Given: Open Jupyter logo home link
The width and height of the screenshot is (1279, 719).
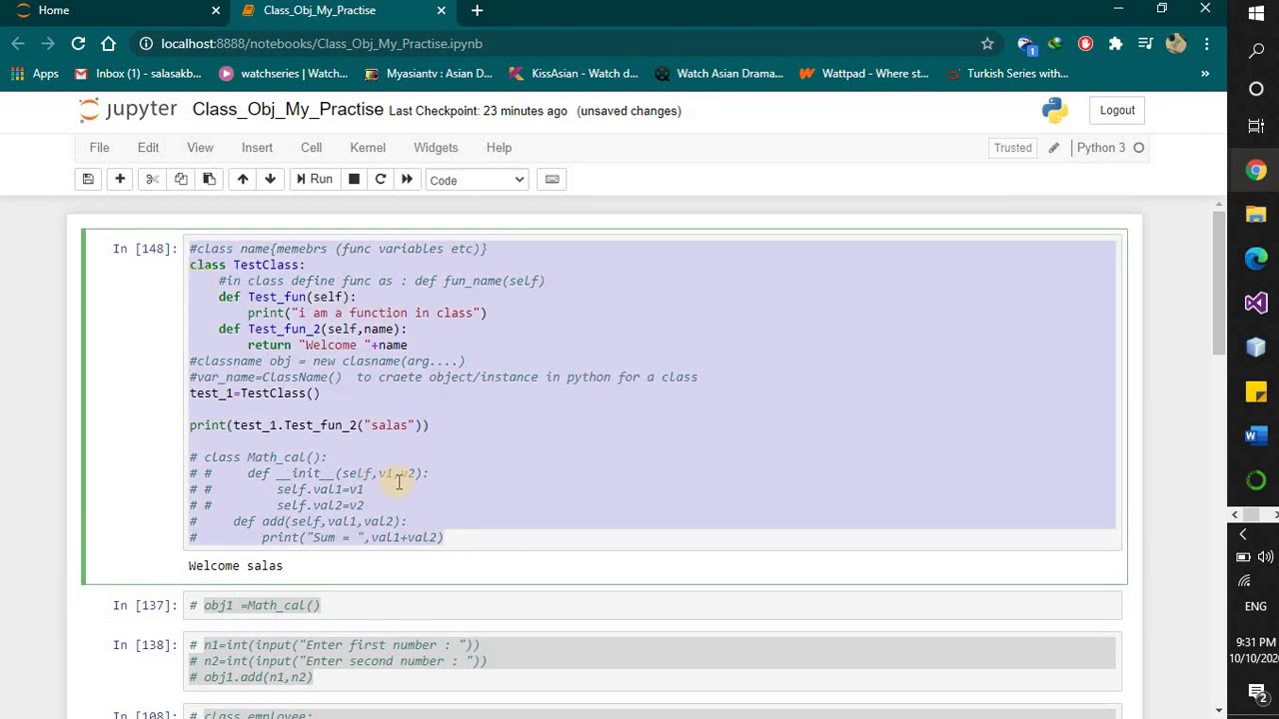Looking at the screenshot, I should pyautogui.click(x=128, y=110).
